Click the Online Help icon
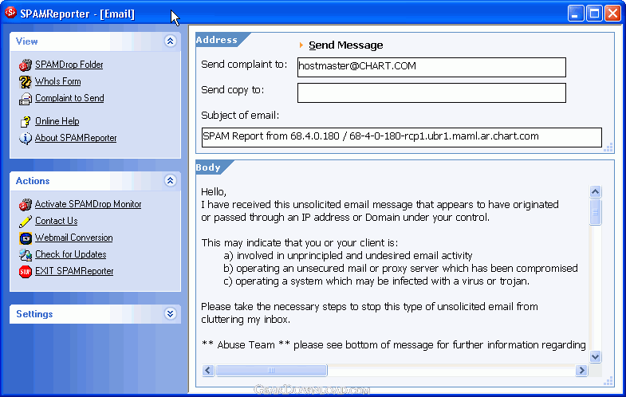The image size is (626, 397). pos(25,121)
